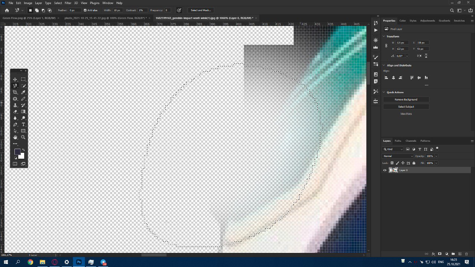Screen dimensions: 475x267
Task: Select the Path Selection tool
Action: [15, 131]
